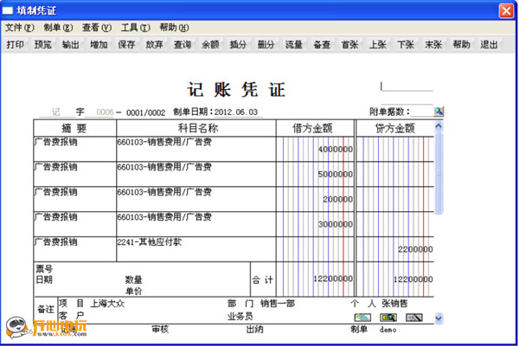Click the last icon below 张销售
This screenshot has width=519, height=346.
coord(414,317)
